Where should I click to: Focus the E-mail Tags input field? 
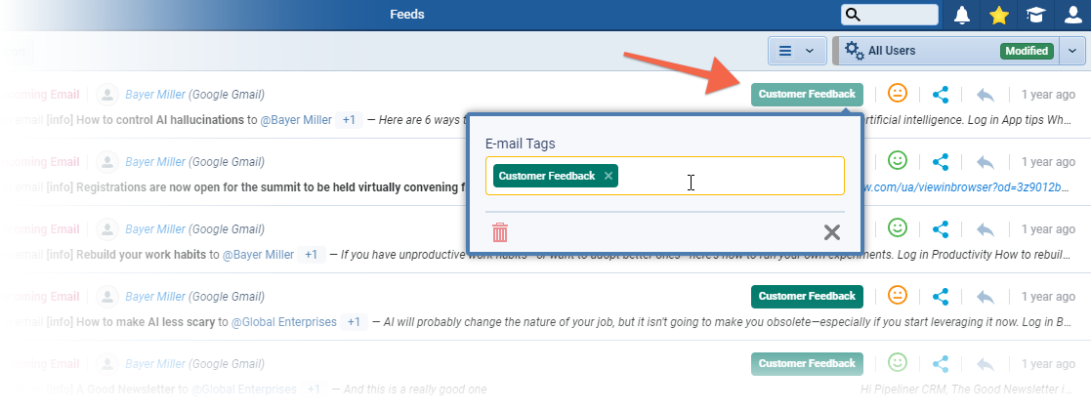731,176
